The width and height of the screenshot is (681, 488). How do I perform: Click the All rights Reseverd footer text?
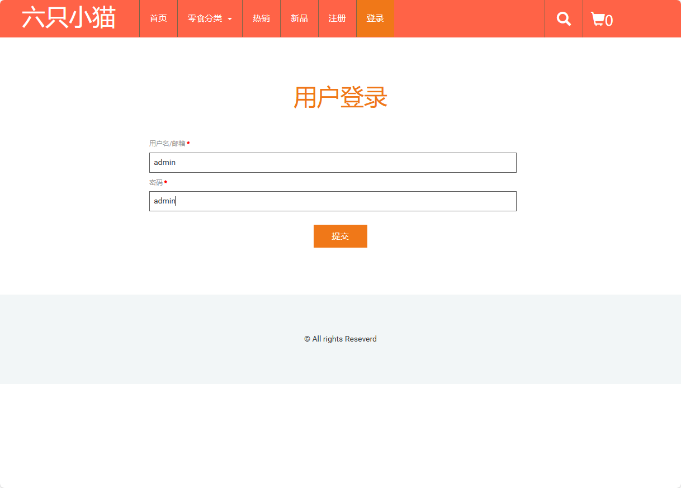pyautogui.click(x=340, y=339)
